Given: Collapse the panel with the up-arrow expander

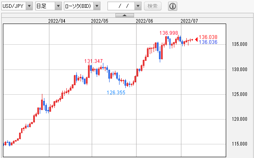Looking at the screenshot, I should [125, 15].
